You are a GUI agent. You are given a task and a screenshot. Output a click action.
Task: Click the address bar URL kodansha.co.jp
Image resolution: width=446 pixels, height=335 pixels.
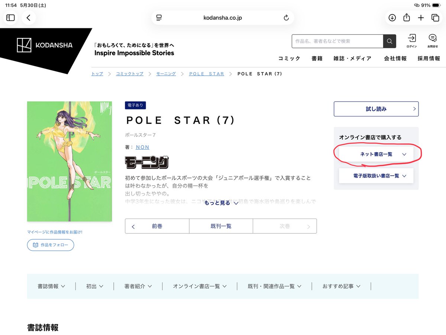point(223,17)
